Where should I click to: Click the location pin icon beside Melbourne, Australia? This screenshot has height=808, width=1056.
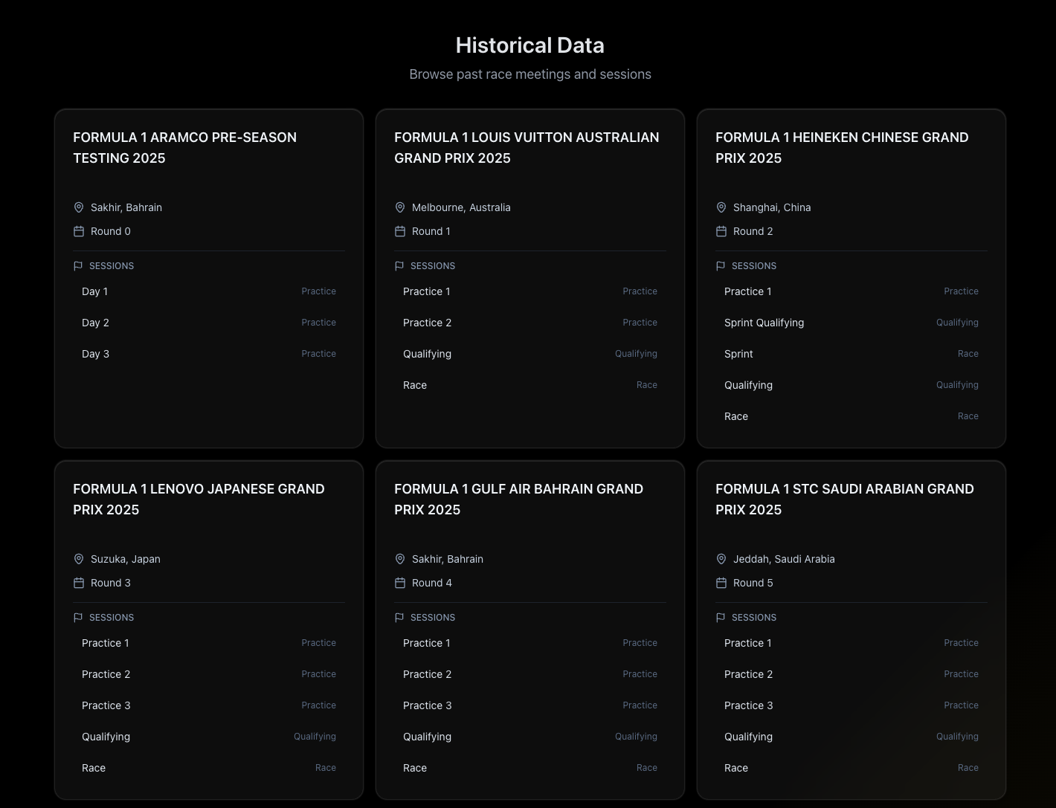pos(400,207)
